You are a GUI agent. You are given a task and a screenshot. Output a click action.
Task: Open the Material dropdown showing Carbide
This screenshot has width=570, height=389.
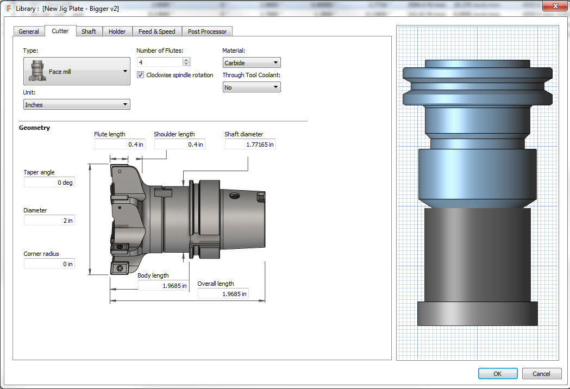pyautogui.click(x=252, y=63)
